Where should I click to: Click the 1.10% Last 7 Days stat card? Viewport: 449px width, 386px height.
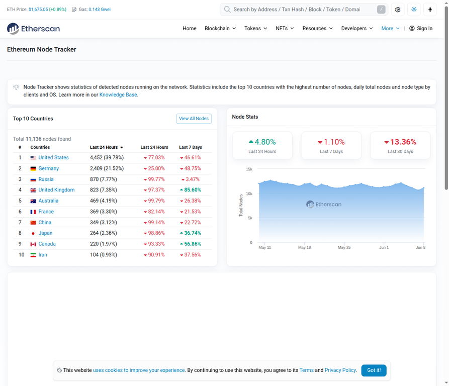point(331,146)
